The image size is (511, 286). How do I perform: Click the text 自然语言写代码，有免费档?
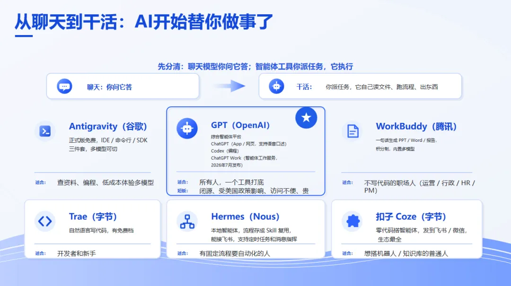point(101,230)
